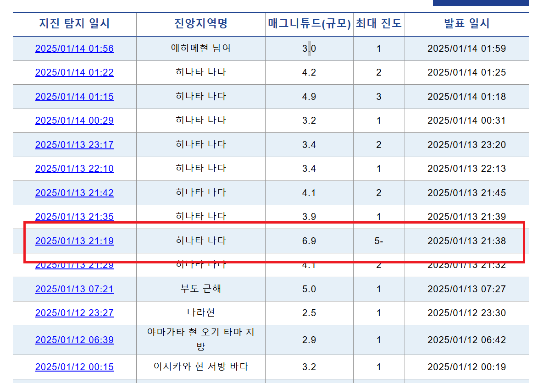Image resolution: width=544 pixels, height=383 pixels.
Task: Select announcement time 2025/01/13 07:27
Action: tap(466, 289)
